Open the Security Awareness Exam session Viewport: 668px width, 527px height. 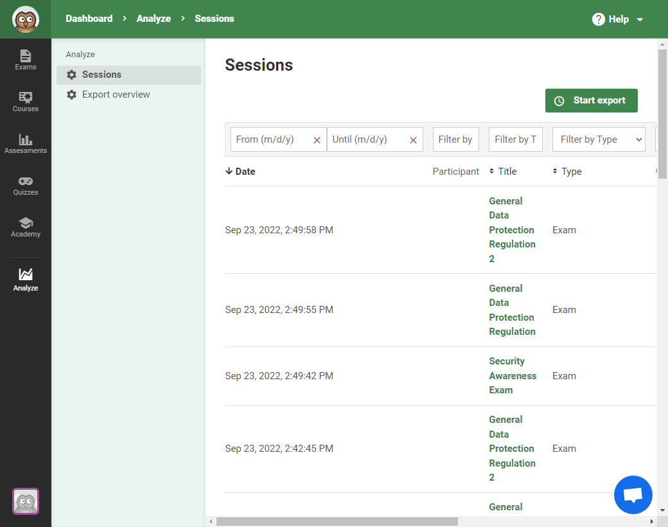point(512,376)
